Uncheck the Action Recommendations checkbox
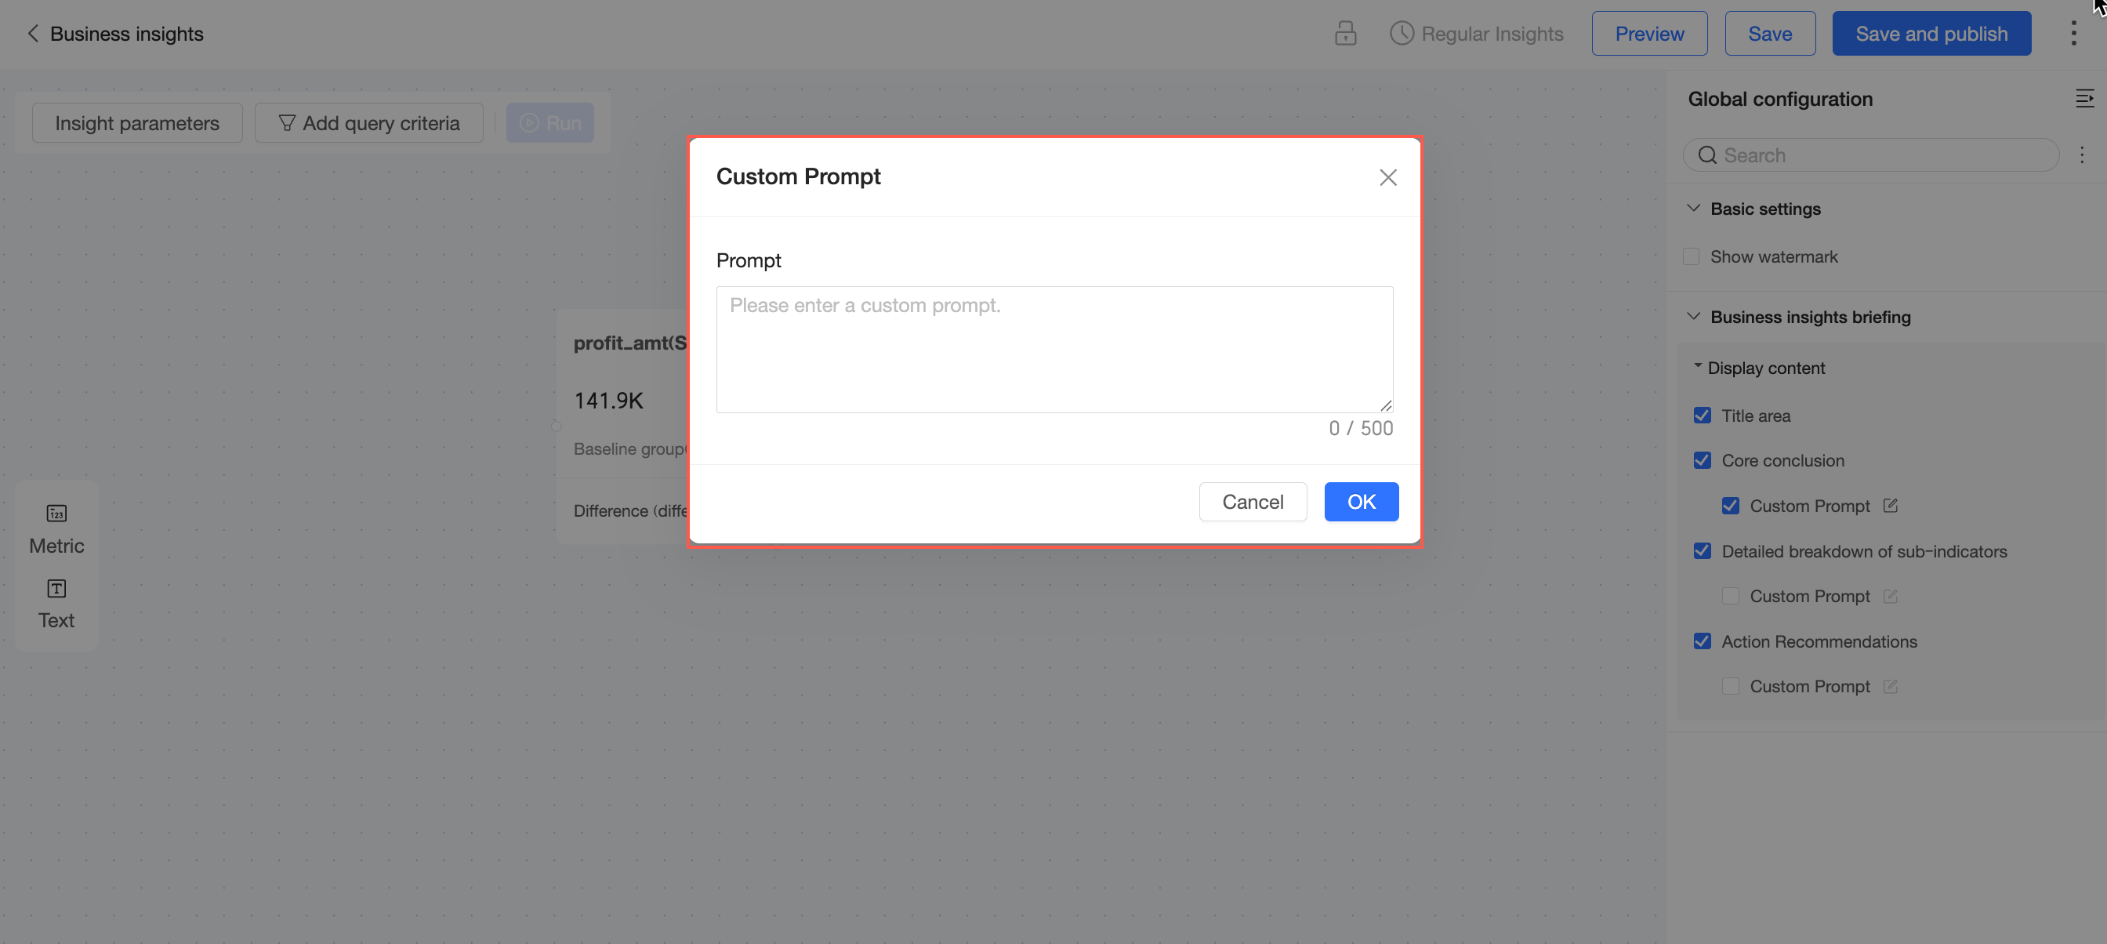Image resolution: width=2107 pixels, height=944 pixels. pos(1702,641)
